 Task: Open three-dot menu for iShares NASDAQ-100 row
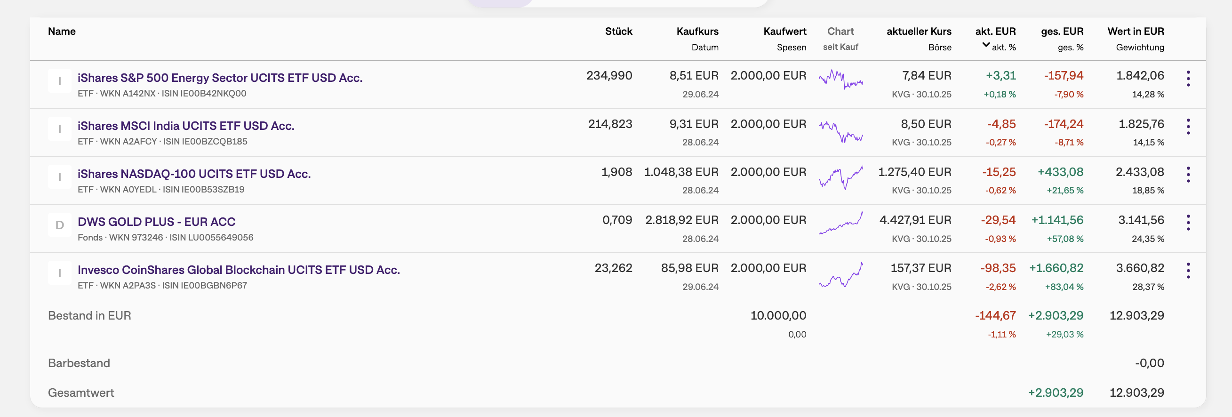pyautogui.click(x=1188, y=175)
